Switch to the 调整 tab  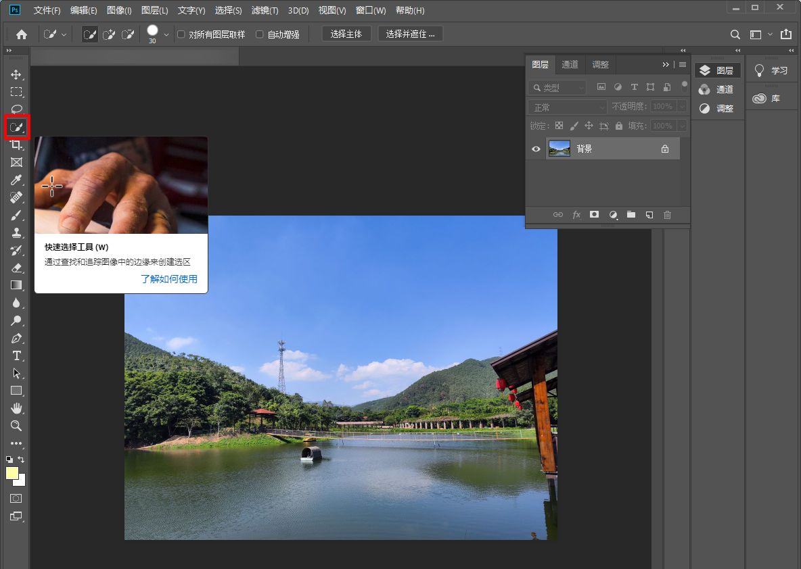tap(600, 64)
